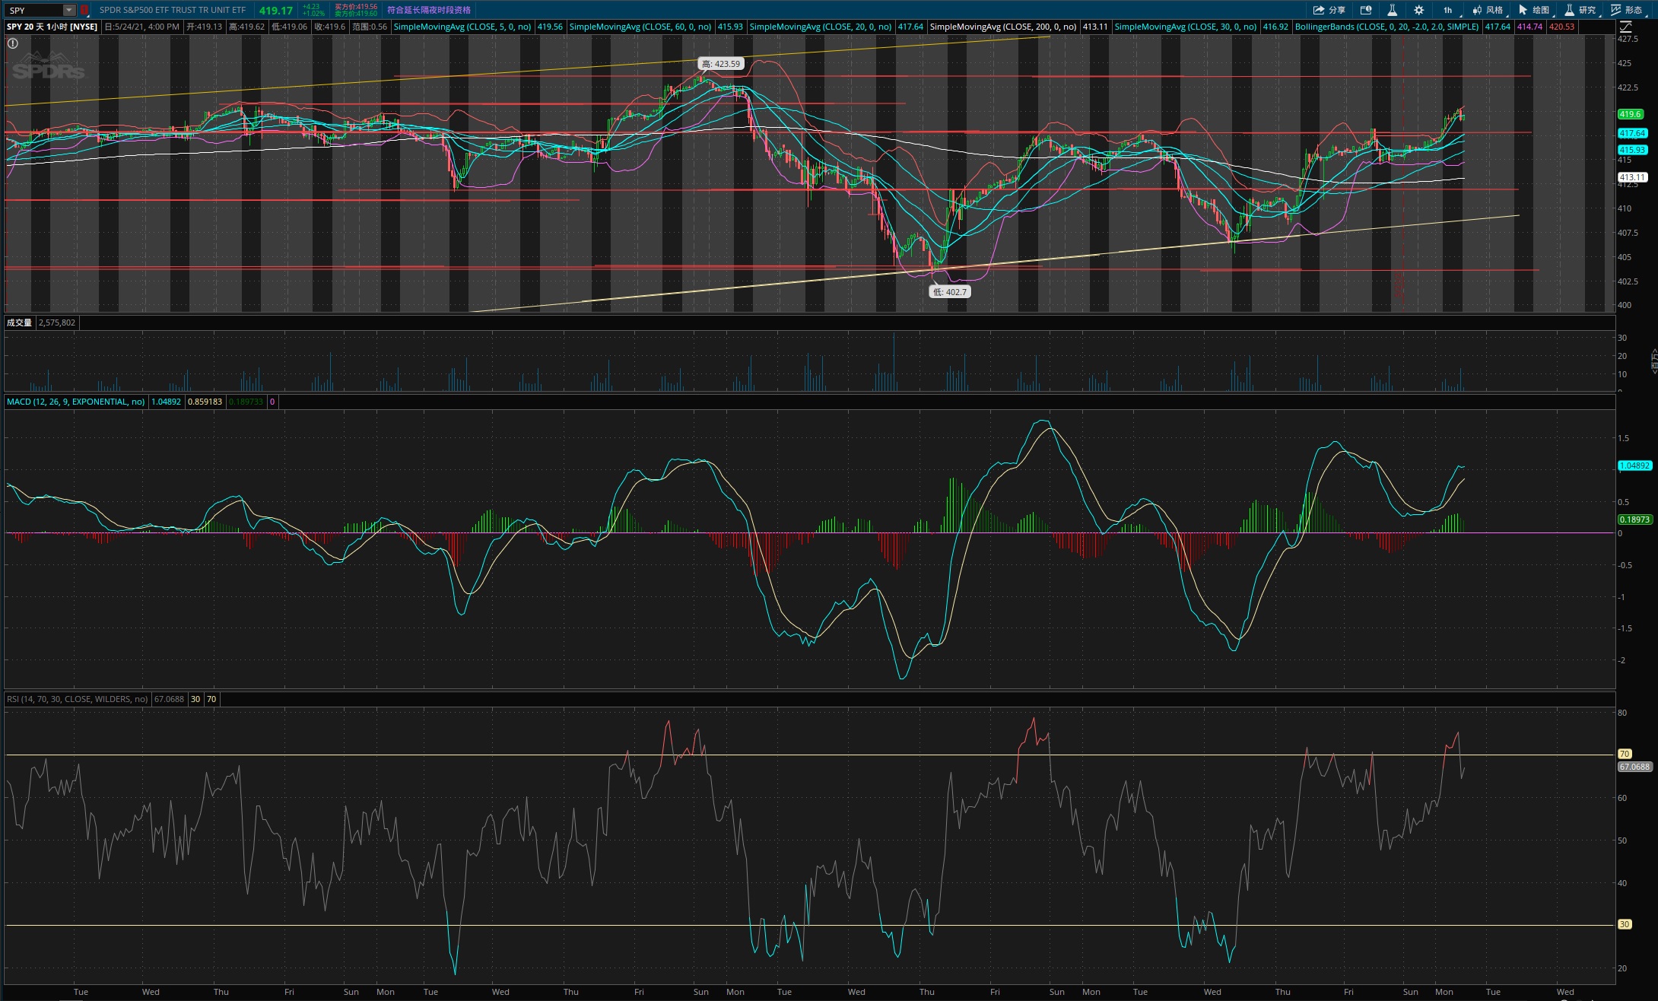Click the RSI 30 oversold level tag

(x=1625, y=924)
